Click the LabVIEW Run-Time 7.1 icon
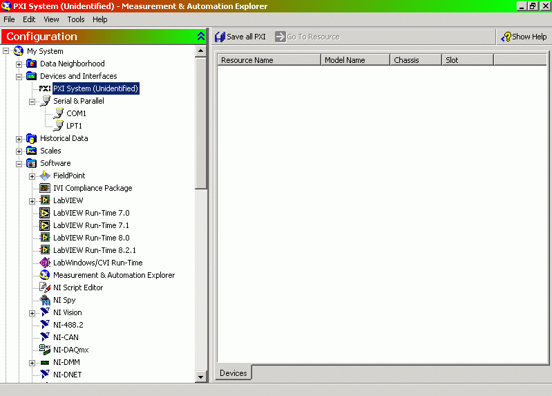The image size is (552, 396). [x=45, y=225]
